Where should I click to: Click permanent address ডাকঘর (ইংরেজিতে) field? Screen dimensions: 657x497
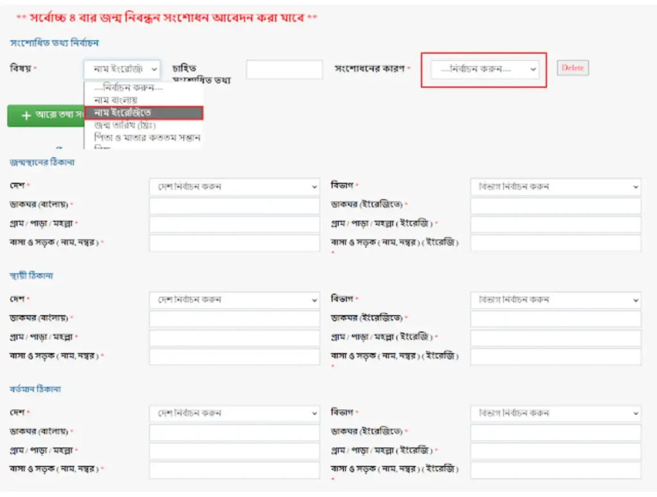[x=556, y=319]
